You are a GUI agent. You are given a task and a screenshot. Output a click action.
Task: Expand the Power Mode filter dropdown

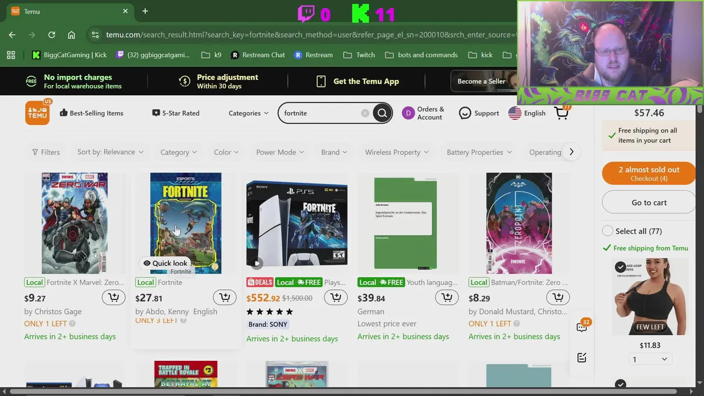[280, 152]
